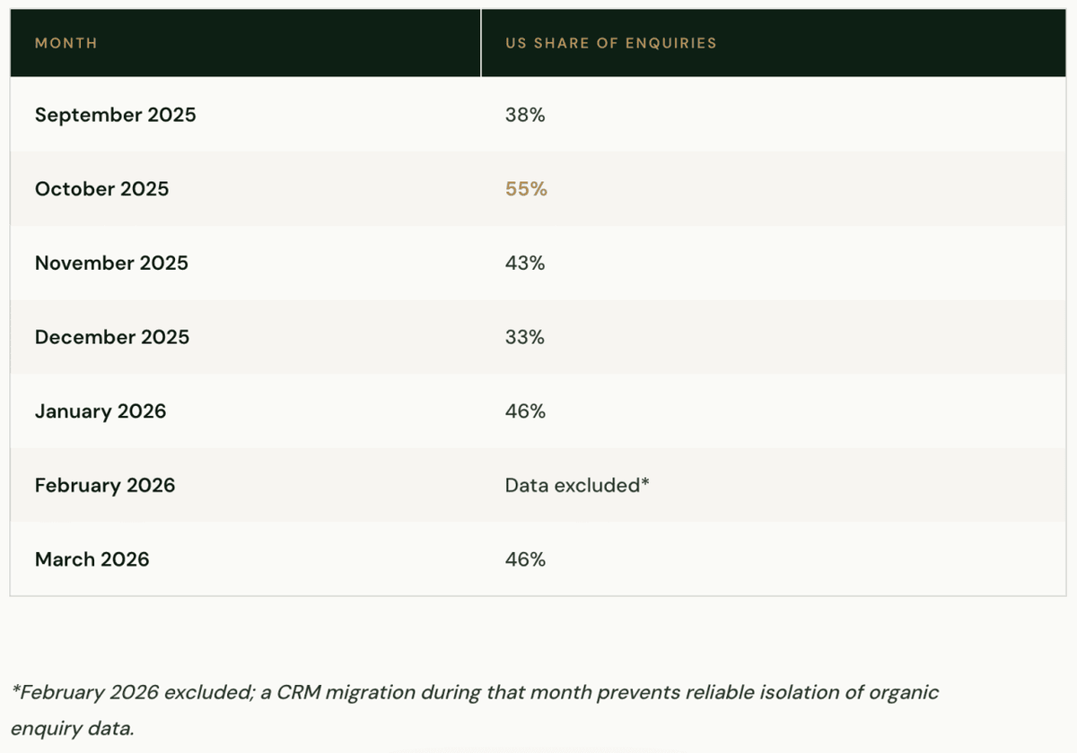The width and height of the screenshot is (1077, 753).
Task: Select the September 2025 row label
Action: pos(115,115)
